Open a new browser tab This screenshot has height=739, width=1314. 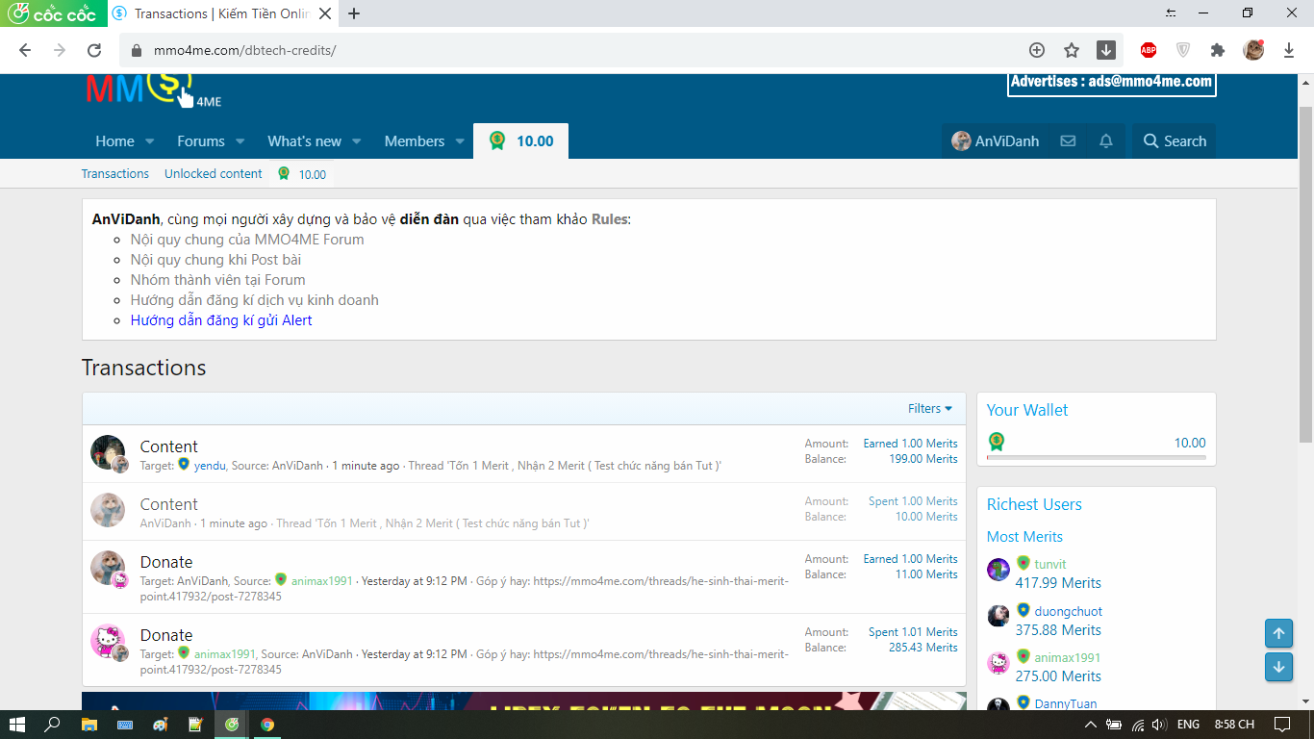click(354, 13)
